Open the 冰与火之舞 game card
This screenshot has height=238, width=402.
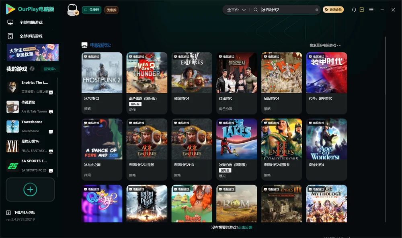[x=102, y=149]
